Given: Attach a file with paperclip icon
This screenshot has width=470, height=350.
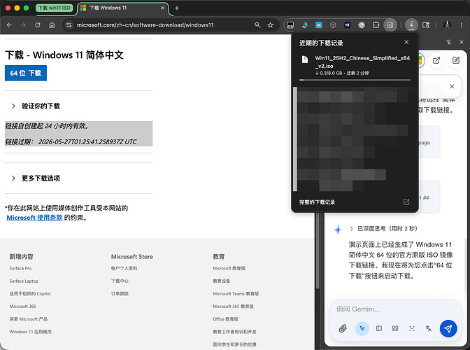Looking at the screenshot, I should point(343,328).
